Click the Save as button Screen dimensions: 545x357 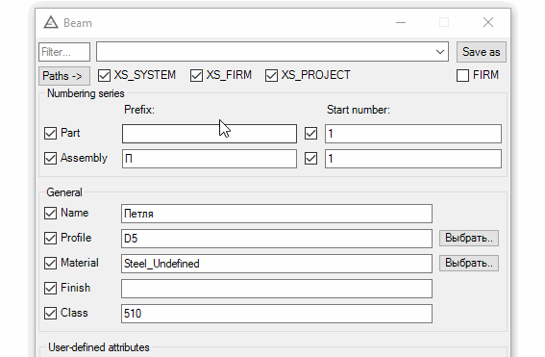coord(481,52)
